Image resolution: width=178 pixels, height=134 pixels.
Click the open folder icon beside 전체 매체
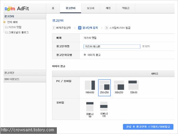pos(4,22)
